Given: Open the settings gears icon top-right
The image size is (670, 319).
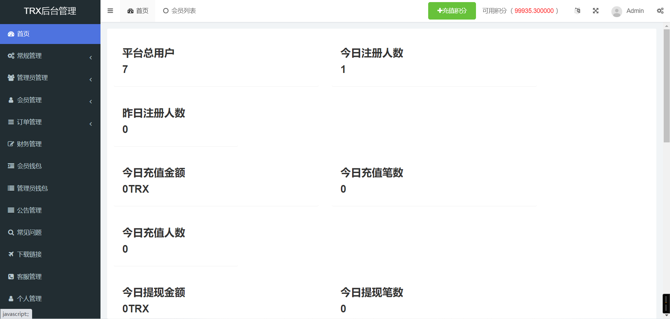Looking at the screenshot, I should (660, 11).
